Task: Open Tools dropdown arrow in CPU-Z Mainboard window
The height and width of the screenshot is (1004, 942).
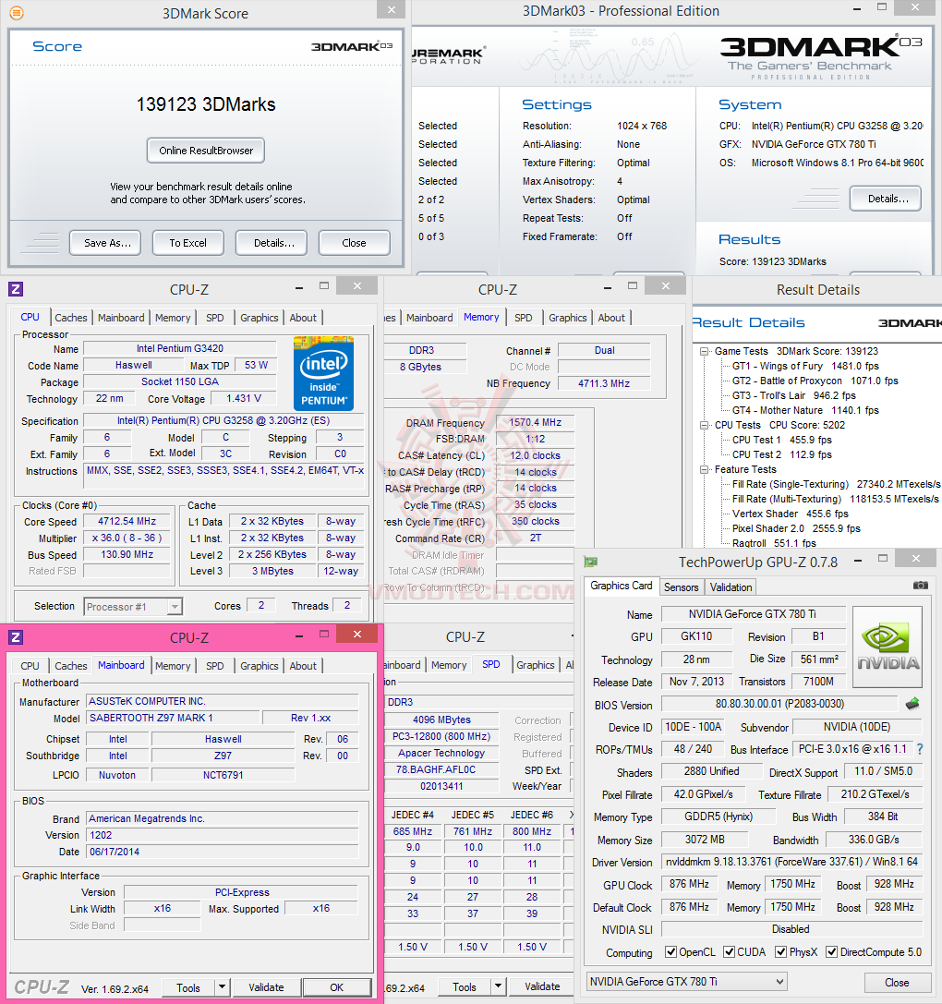Action: point(222,986)
